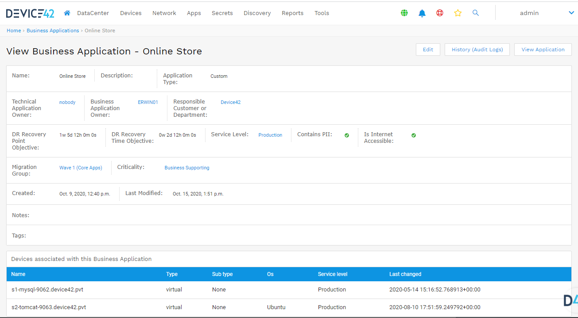Sort devices by Name column header
578x318 pixels.
click(18, 274)
